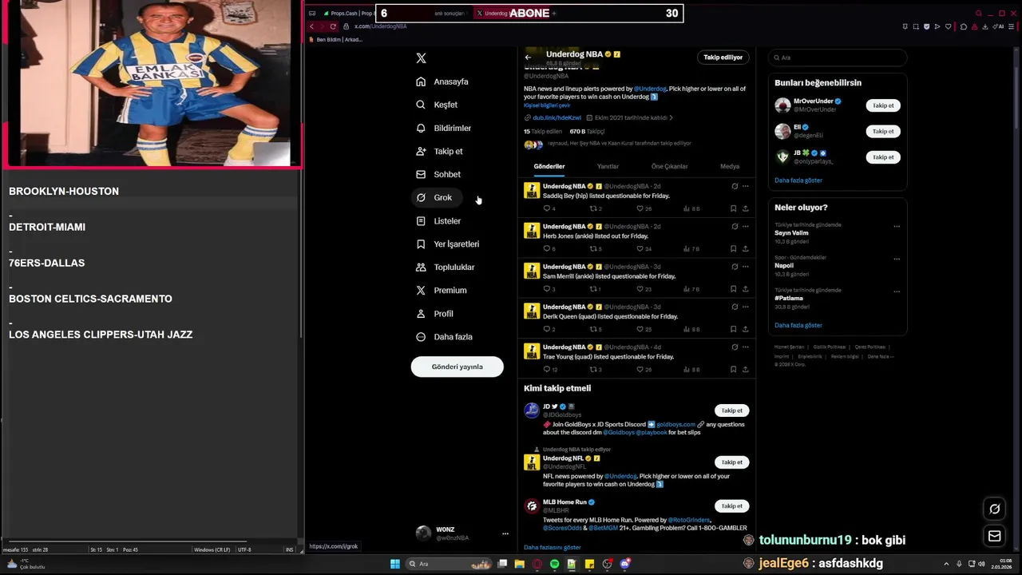Click the X search field Ara
The width and height of the screenshot is (1022, 575).
(x=838, y=57)
